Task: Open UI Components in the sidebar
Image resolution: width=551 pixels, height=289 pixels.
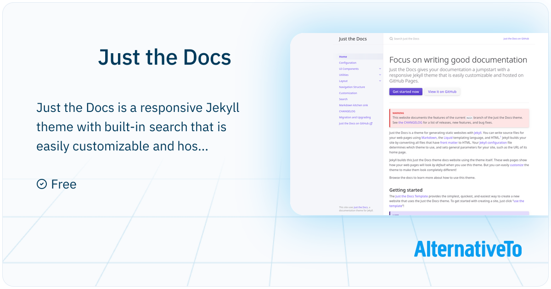Action: tap(349, 69)
